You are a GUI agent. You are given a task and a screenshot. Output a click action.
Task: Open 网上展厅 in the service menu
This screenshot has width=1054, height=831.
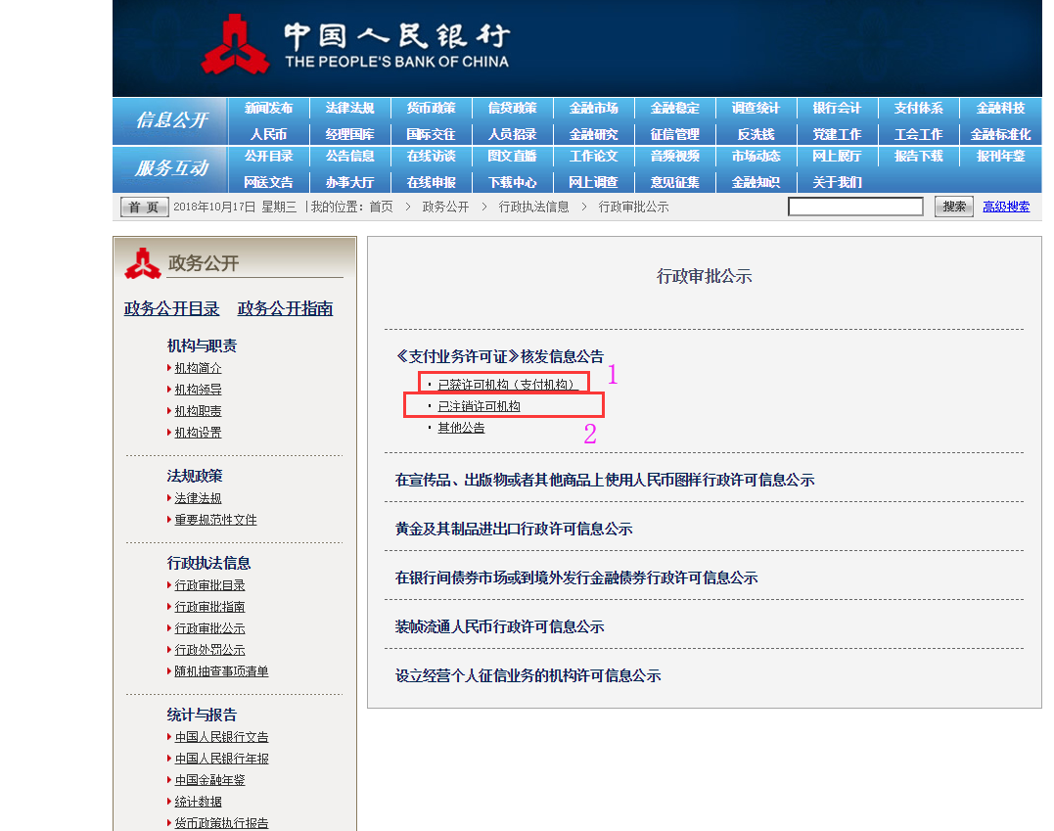pyautogui.click(x=837, y=156)
